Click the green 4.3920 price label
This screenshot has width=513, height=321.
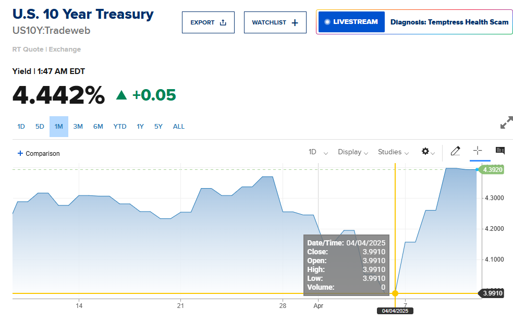pos(492,169)
